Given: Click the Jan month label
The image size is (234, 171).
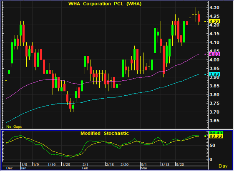Looking at the screenshot, I should click(23, 168).
